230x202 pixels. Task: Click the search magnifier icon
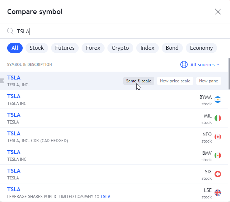coord(10,31)
